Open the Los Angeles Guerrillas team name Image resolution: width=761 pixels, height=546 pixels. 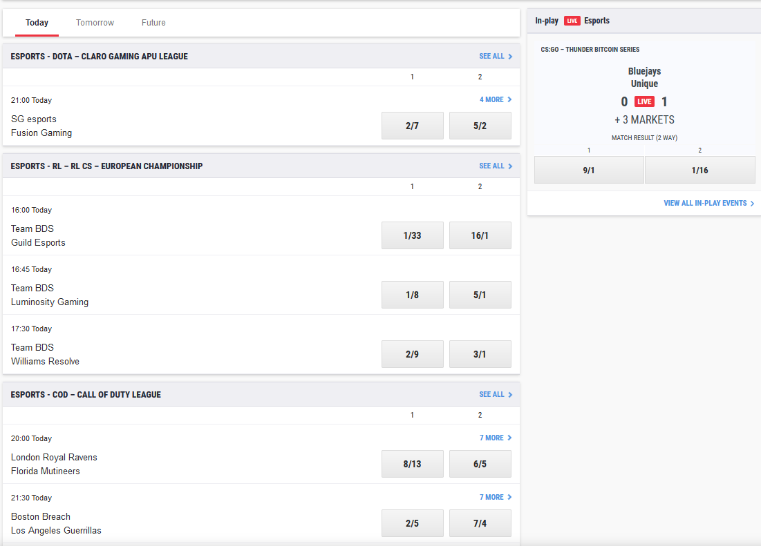coord(56,531)
